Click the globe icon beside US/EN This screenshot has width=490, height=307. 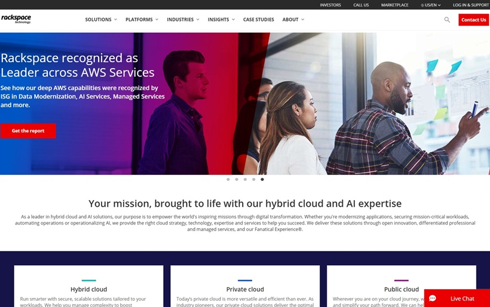422,5
